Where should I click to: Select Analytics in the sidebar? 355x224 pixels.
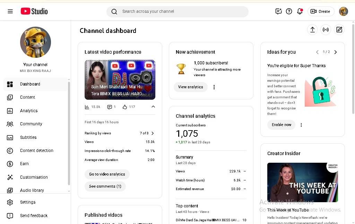(29, 111)
